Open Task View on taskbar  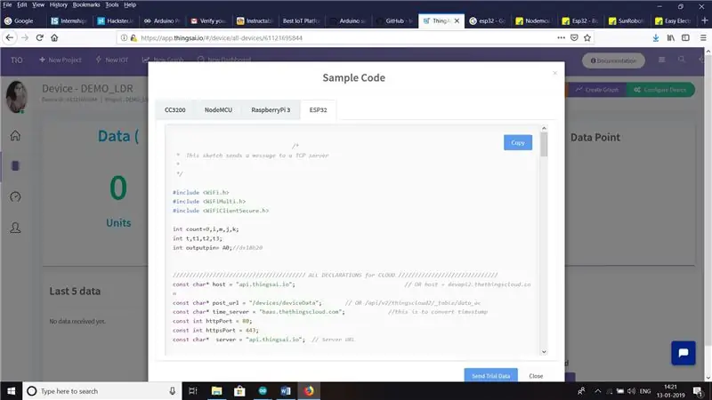(193, 391)
